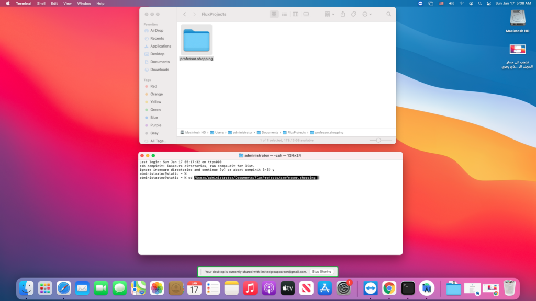The height and width of the screenshot is (301, 536).
Task: Select the professor.shopping folder
Action: point(196,43)
